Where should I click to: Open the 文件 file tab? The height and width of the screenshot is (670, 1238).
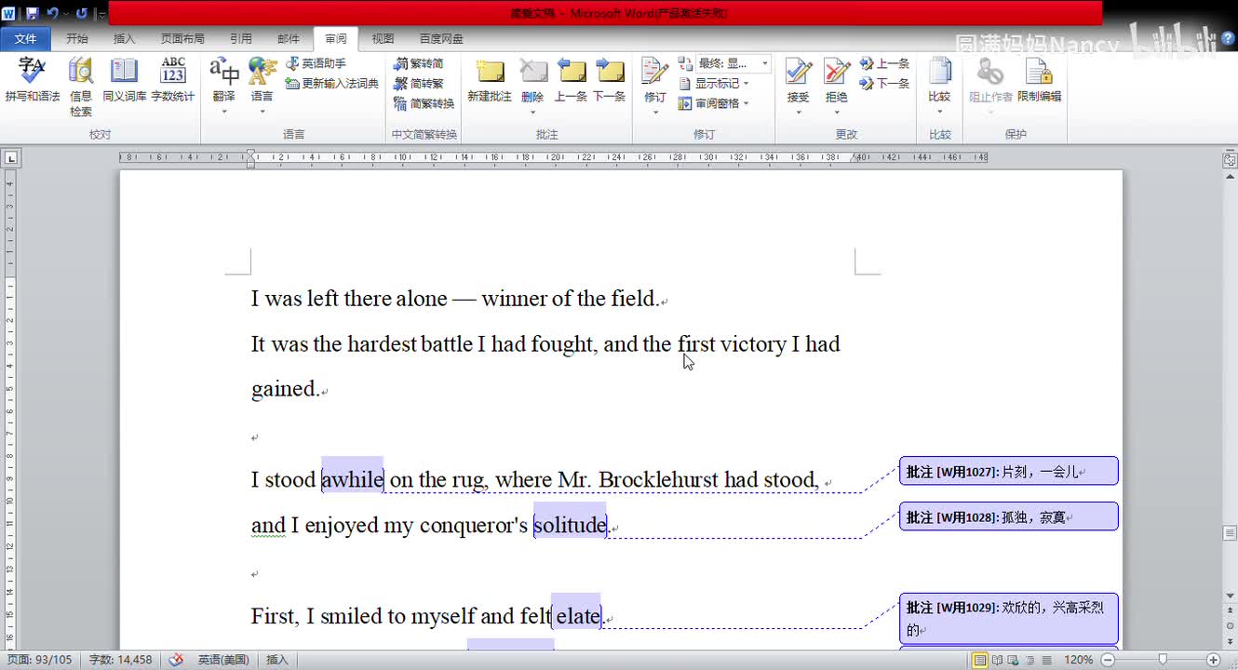pos(26,39)
